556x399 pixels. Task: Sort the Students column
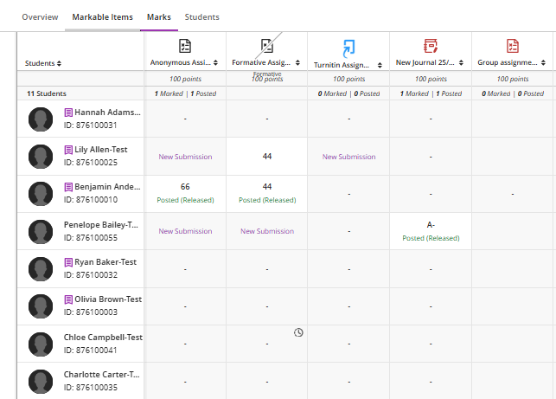(59, 63)
